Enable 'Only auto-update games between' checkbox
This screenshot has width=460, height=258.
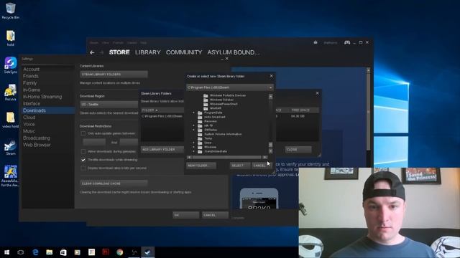[83, 133]
